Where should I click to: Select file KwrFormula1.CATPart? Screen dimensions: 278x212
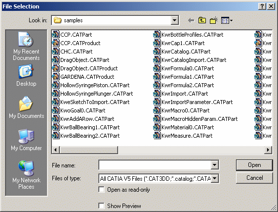click(x=184, y=77)
